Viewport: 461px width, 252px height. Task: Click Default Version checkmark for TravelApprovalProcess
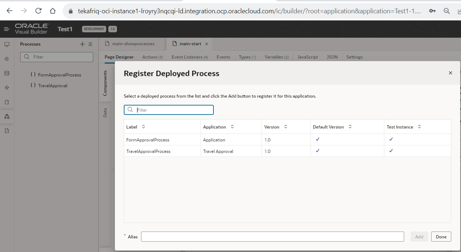[317, 151]
